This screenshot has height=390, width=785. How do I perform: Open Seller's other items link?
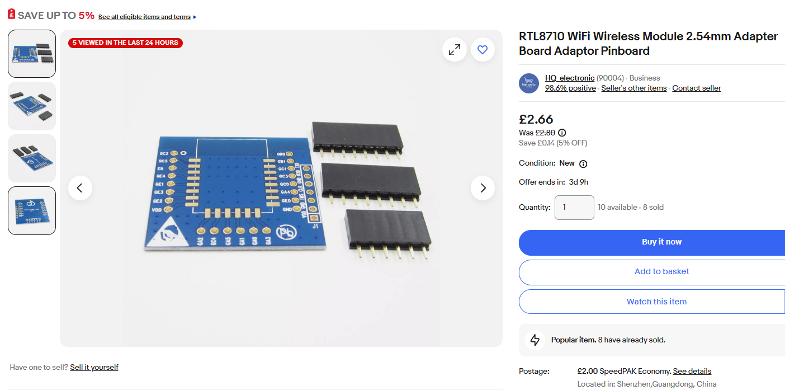pos(634,88)
